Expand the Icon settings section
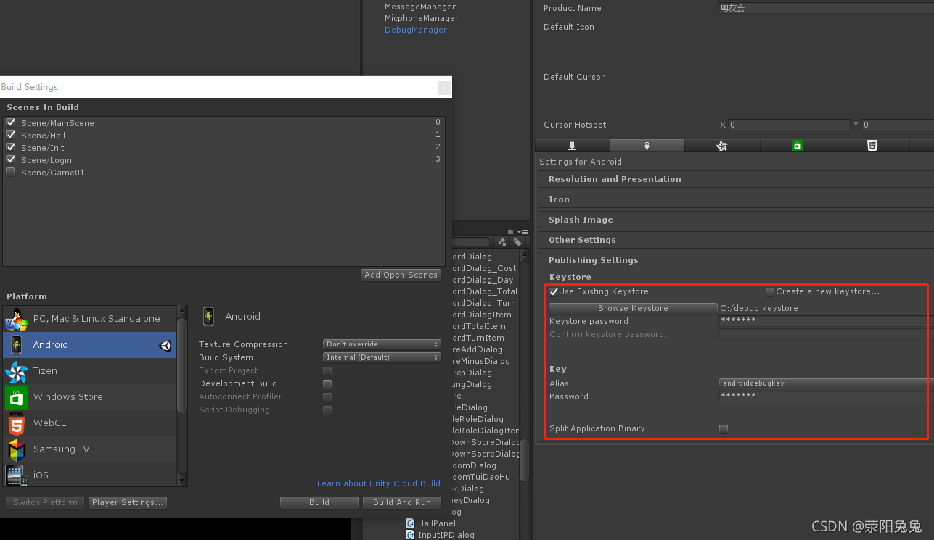 (x=736, y=199)
